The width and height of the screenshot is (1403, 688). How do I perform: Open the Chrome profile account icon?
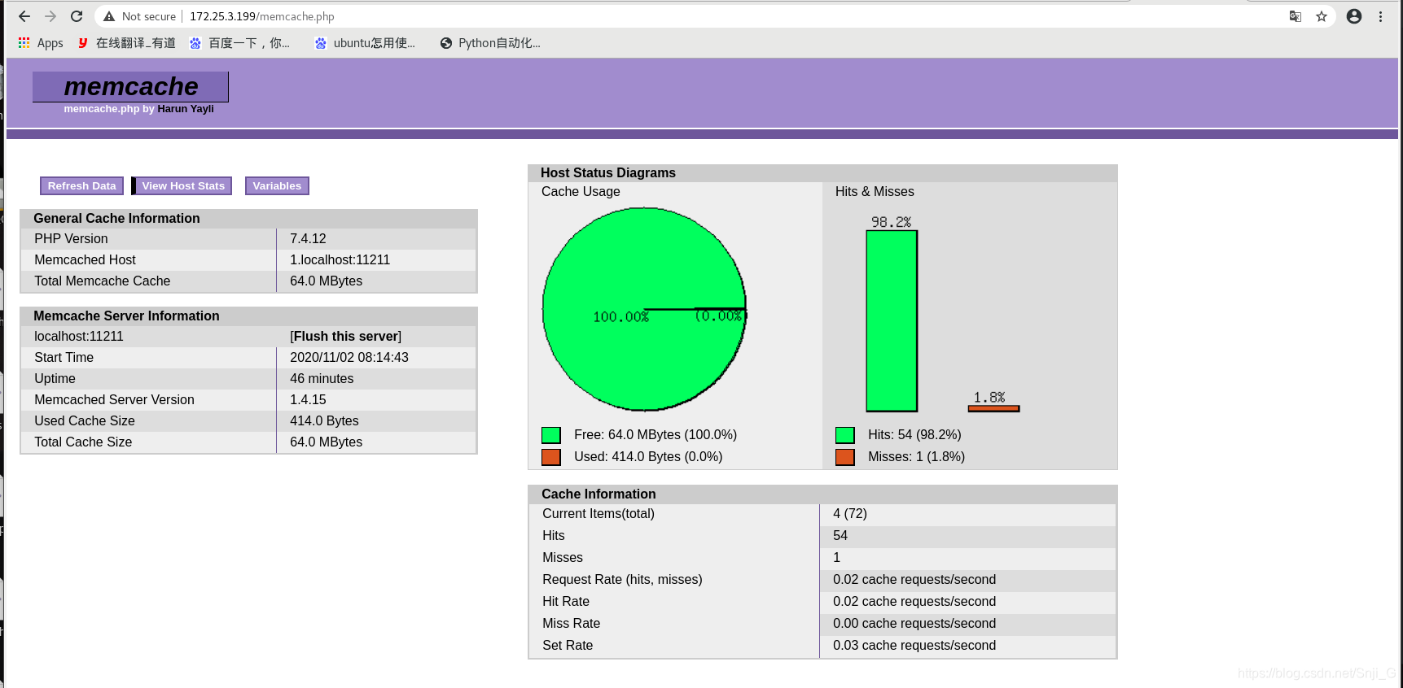(1354, 16)
